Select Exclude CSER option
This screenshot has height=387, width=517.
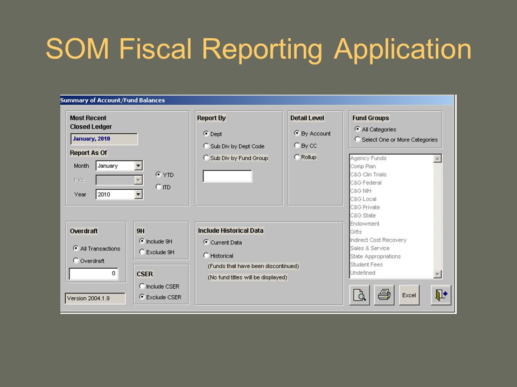coord(142,297)
